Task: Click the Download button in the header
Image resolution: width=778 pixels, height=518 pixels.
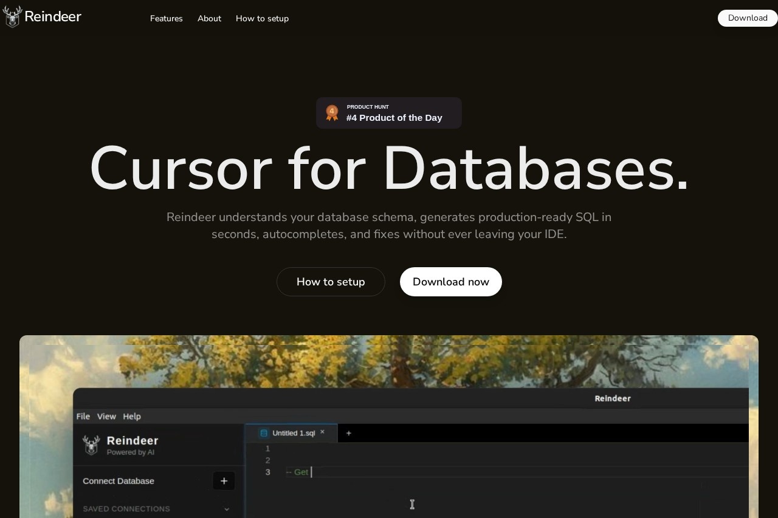Action: (x=747, y=18)
